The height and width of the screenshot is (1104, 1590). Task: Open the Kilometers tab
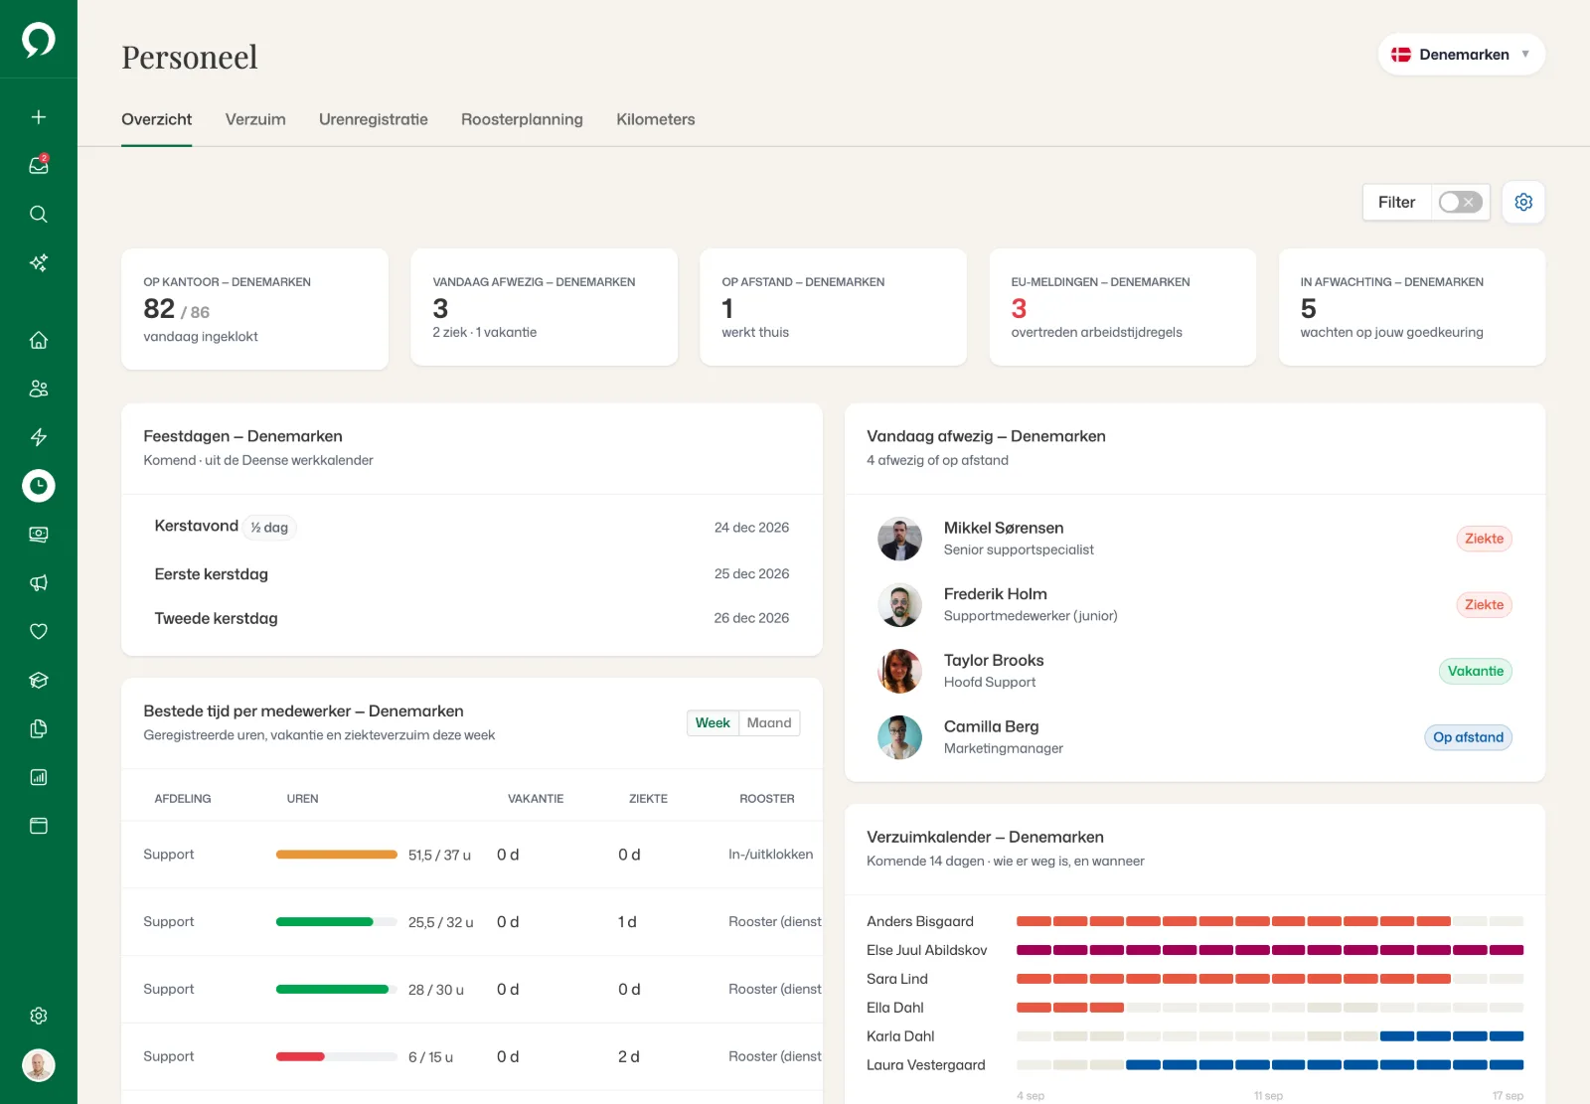coord(656,119)
